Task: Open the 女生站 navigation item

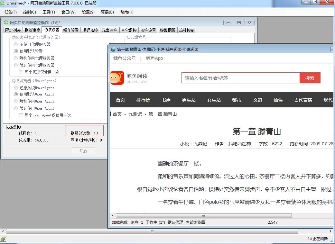Action: (x=214, y=100)
